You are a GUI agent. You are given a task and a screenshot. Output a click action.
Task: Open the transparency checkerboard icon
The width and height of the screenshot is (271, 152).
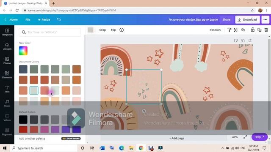tap(236, 30)
